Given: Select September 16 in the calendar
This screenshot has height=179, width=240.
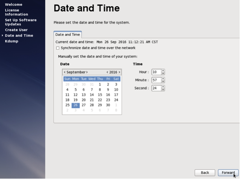Looking at the screenshot, I should point(108,95).
